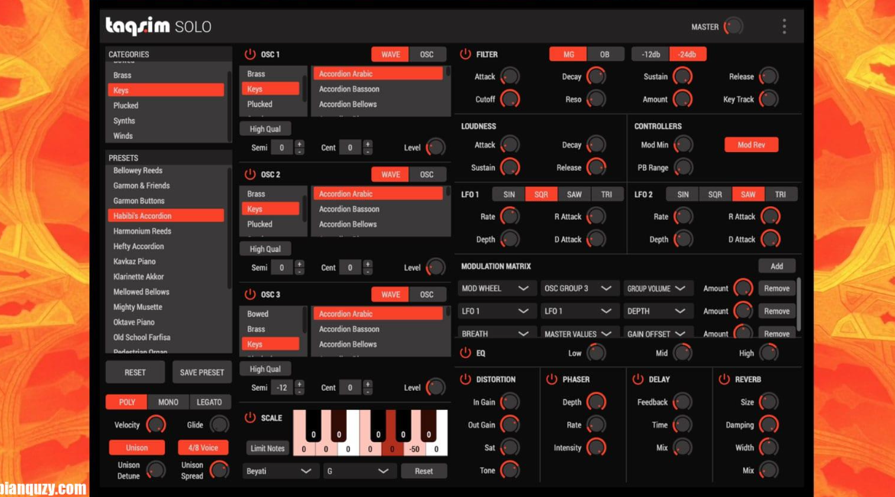Image resolution: width=895 pixels, height=497 pixels.
Task: Set LFO 1 shape to TRI
Action: (606, 194)
